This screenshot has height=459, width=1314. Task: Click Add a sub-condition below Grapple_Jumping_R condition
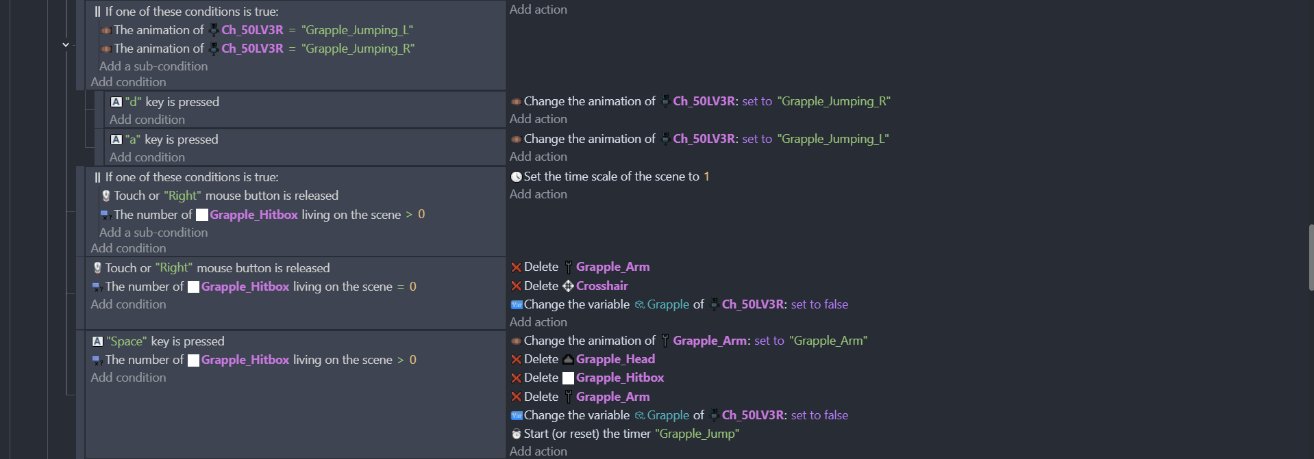[x=153, y=66]
